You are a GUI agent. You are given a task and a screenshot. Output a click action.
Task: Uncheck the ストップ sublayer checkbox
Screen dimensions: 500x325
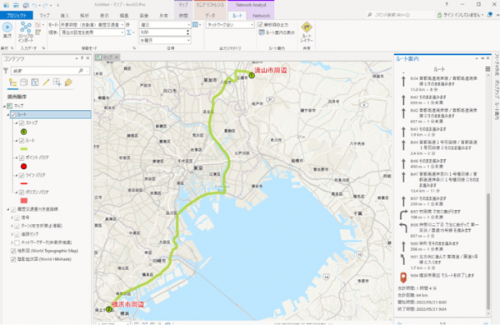click(x=22, y=122)
